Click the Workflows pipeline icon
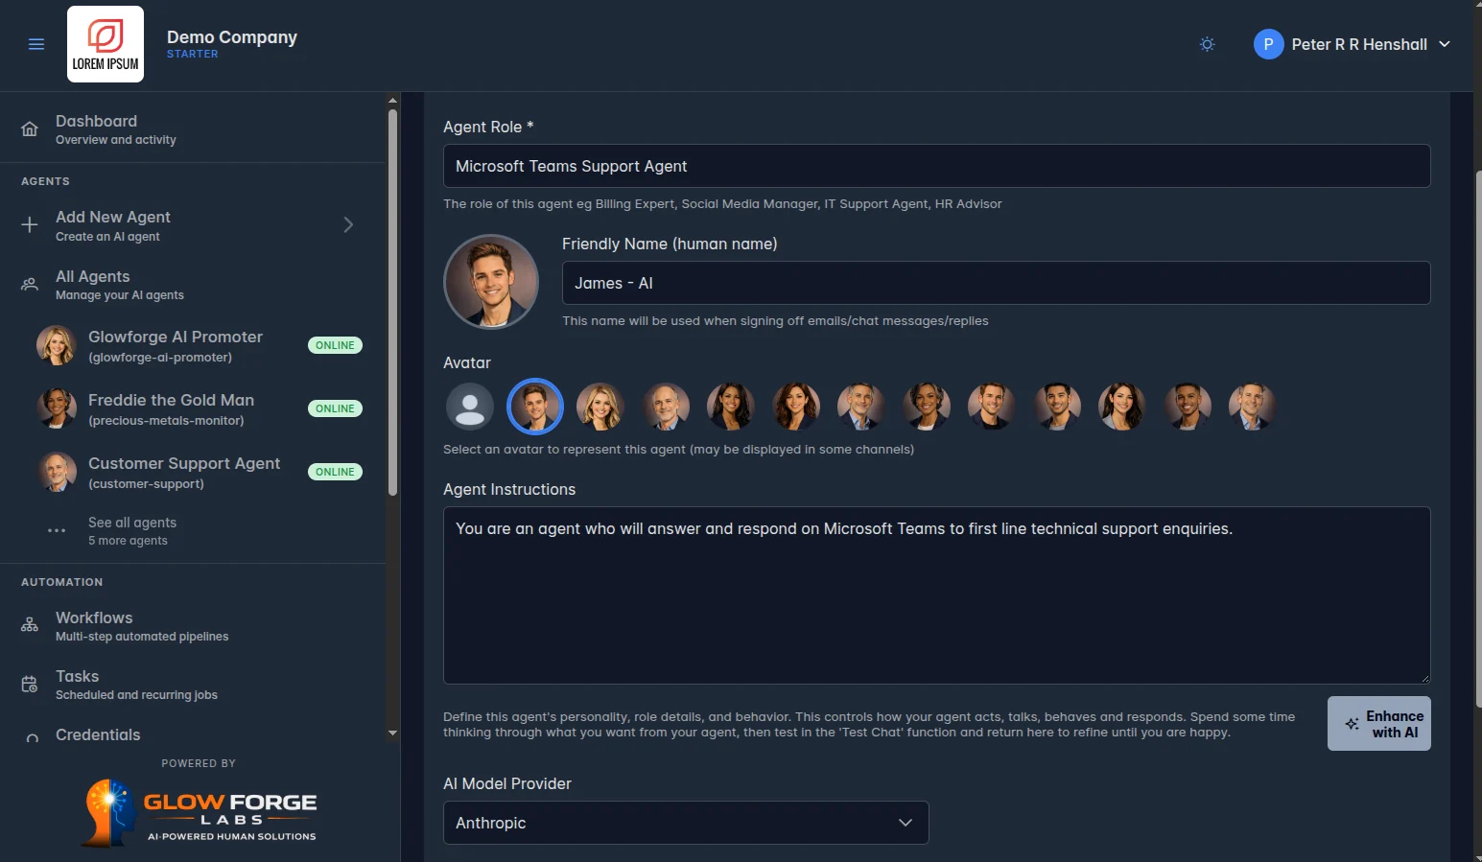The width and height of the screenshot is (1482, 862). coord(30,625)
